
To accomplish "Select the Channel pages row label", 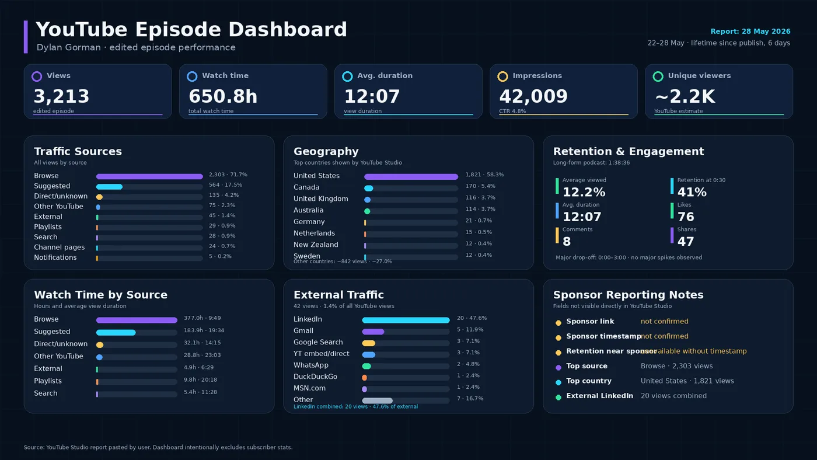I will click(59, 248).
